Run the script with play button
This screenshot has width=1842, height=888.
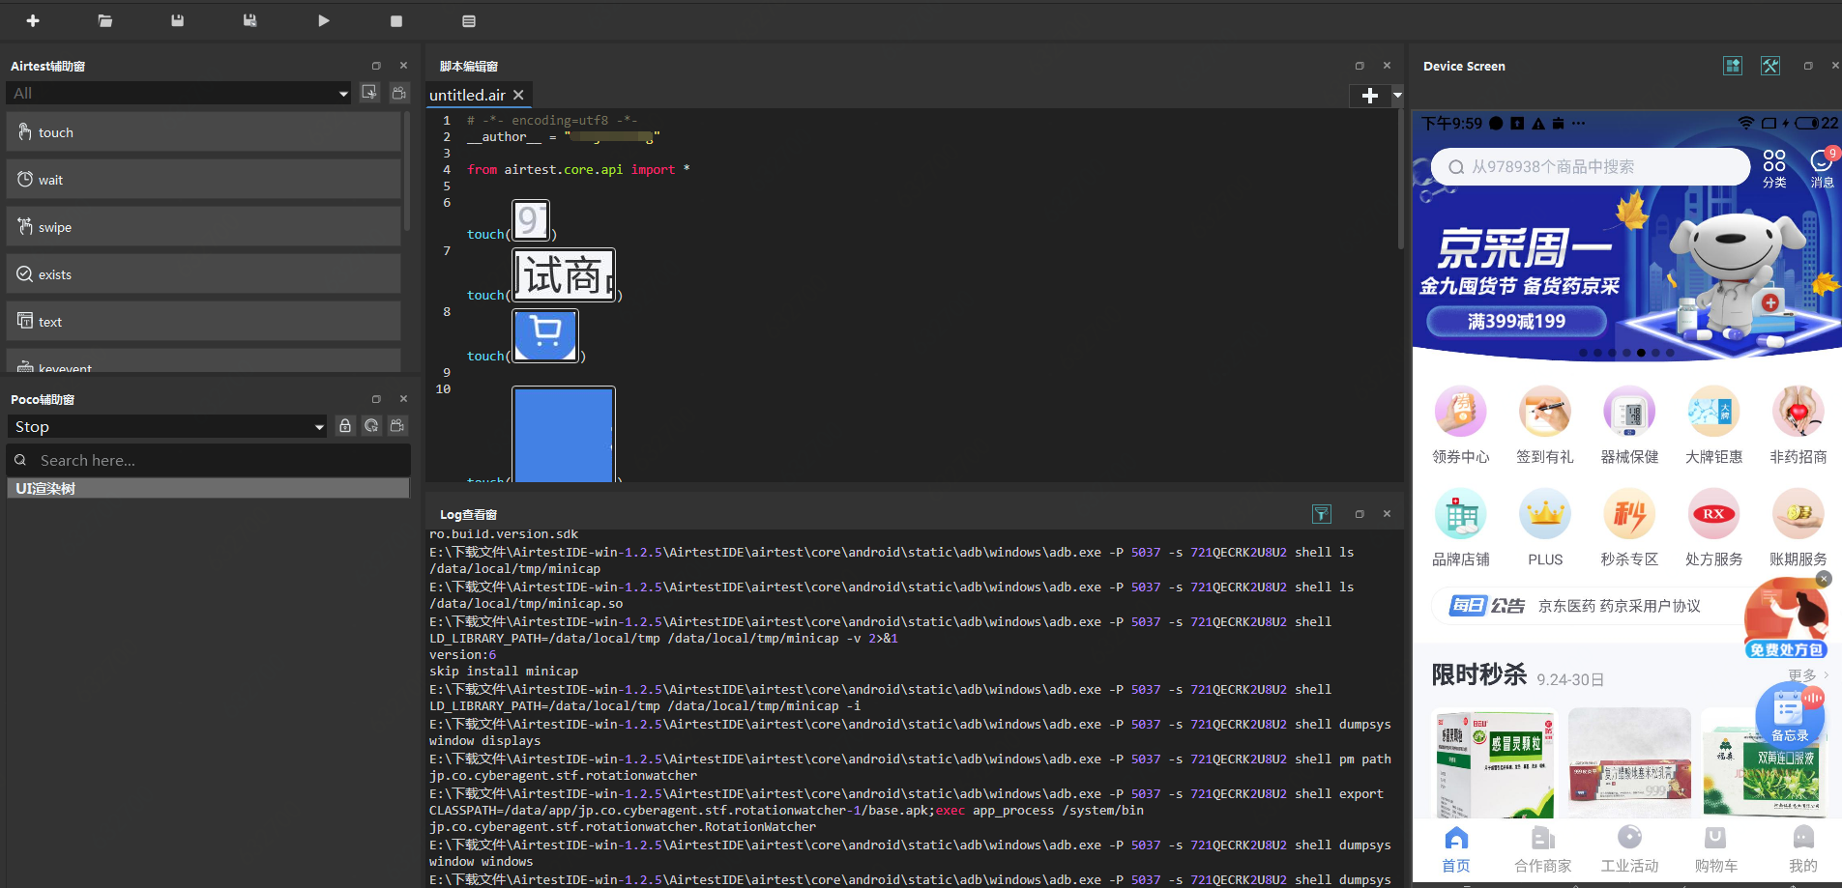(x=324, y=20)
